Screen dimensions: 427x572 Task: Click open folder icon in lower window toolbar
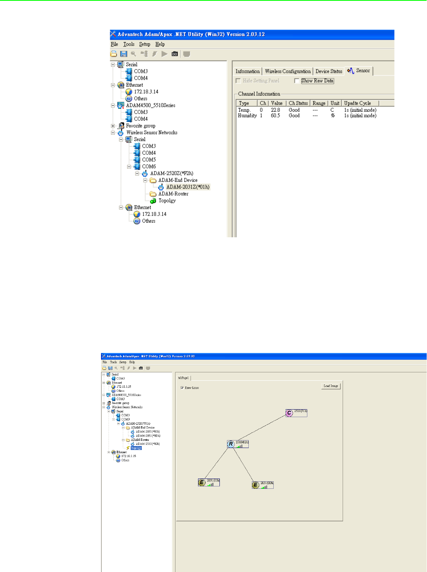click(104, 368)
